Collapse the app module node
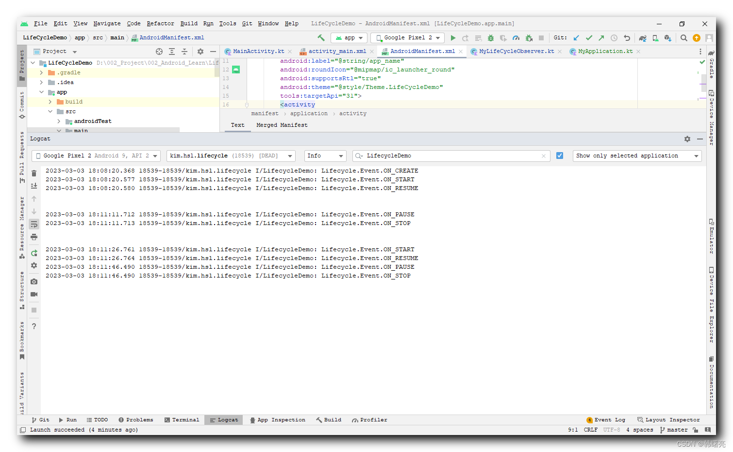 tap(41, 92)
